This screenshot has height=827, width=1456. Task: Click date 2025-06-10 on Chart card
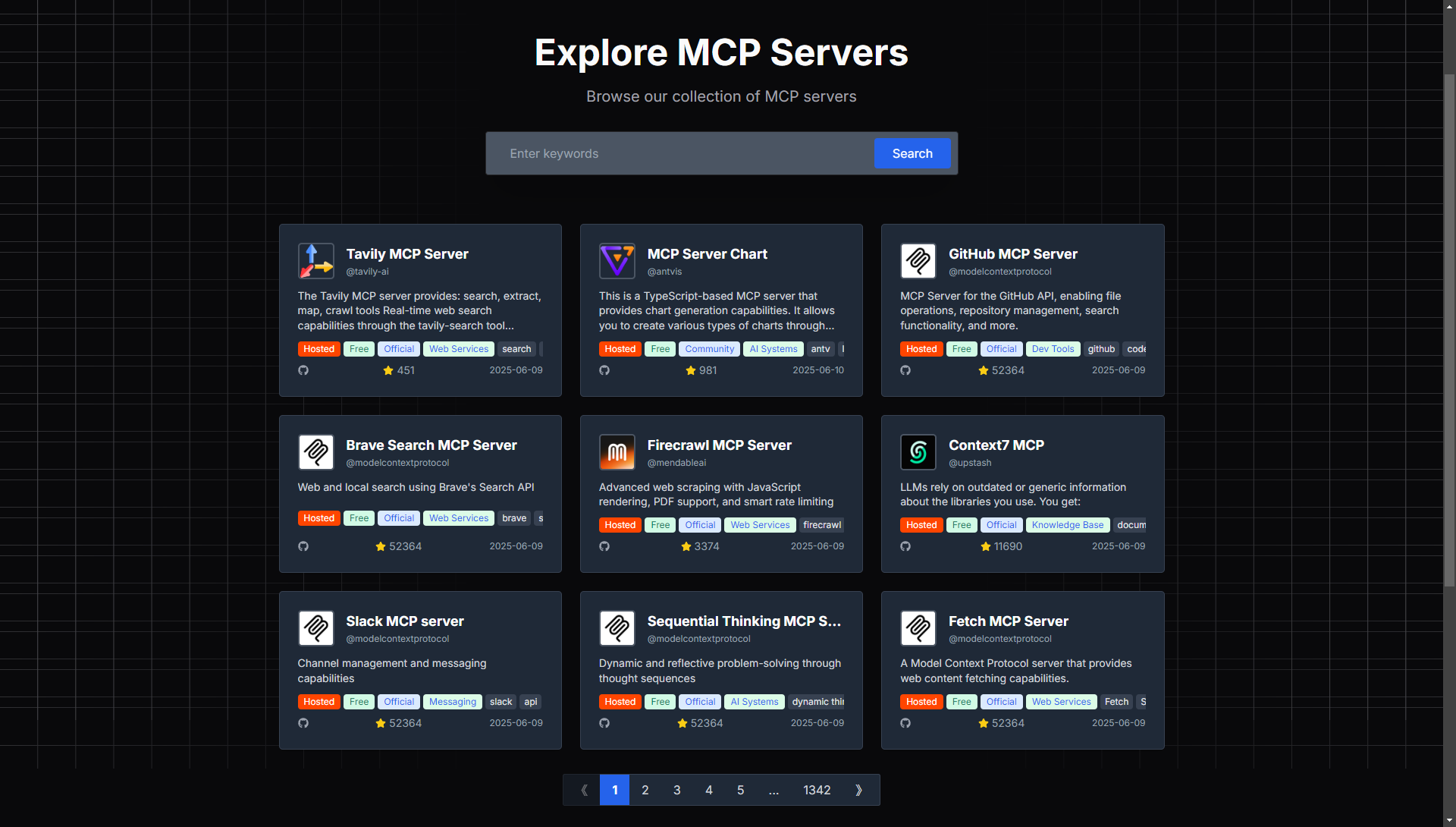(x=818, y=370)
